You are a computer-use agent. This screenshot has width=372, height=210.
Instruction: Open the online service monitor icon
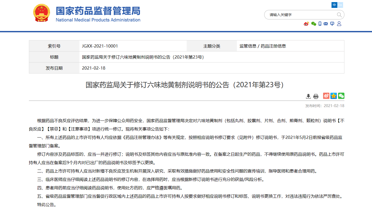332,24
